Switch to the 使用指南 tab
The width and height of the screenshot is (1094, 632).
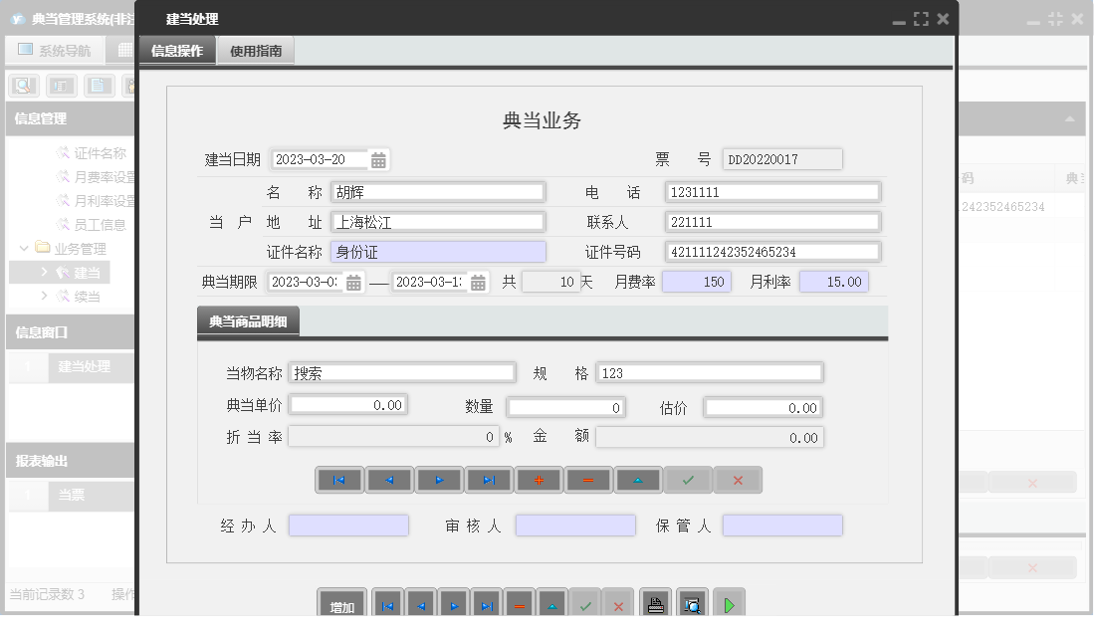click(258, 49)
